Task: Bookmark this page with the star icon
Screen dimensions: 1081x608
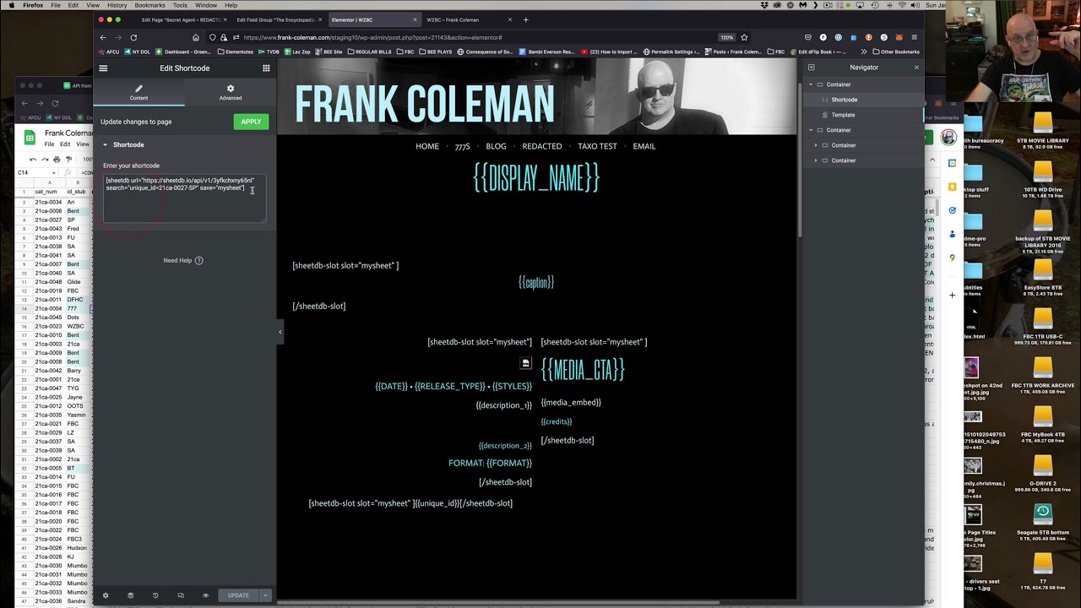Action: point(744,37)
